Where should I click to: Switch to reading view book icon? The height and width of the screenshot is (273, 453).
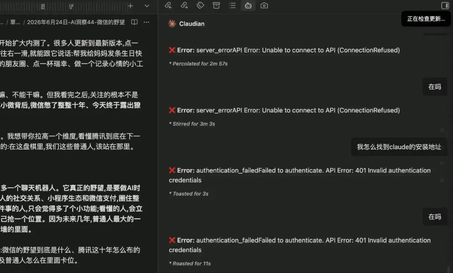click(134, 22)
